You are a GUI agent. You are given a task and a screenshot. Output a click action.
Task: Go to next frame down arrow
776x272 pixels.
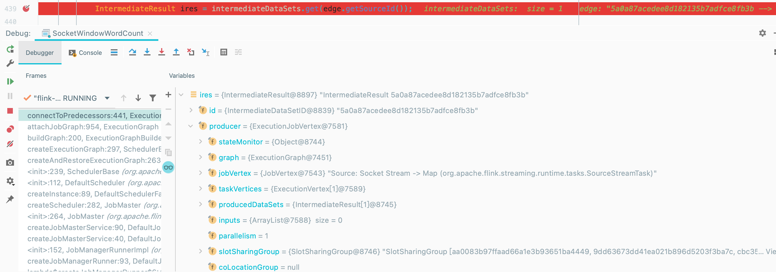click(138, 98)
